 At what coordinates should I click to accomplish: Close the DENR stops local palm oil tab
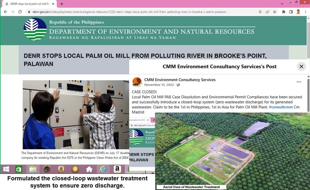pyautogui.click(x=53, y=4)
